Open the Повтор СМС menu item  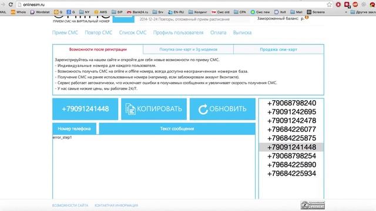click(x=99, y=33)
